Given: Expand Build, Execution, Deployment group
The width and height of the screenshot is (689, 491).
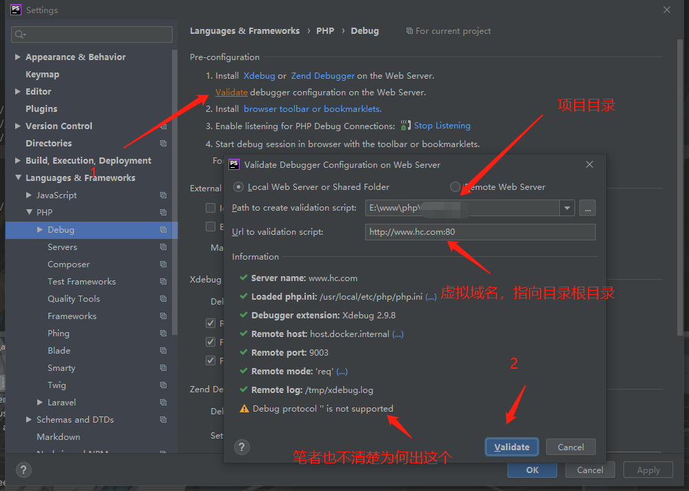Looking at the screenshot, I should 17,160.
